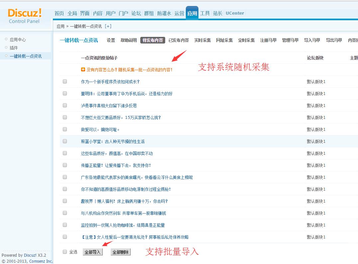Open the 实时采集 tab
Image resolution: width=358 pixels, height=264 pixels.
(x=202, y=40)
